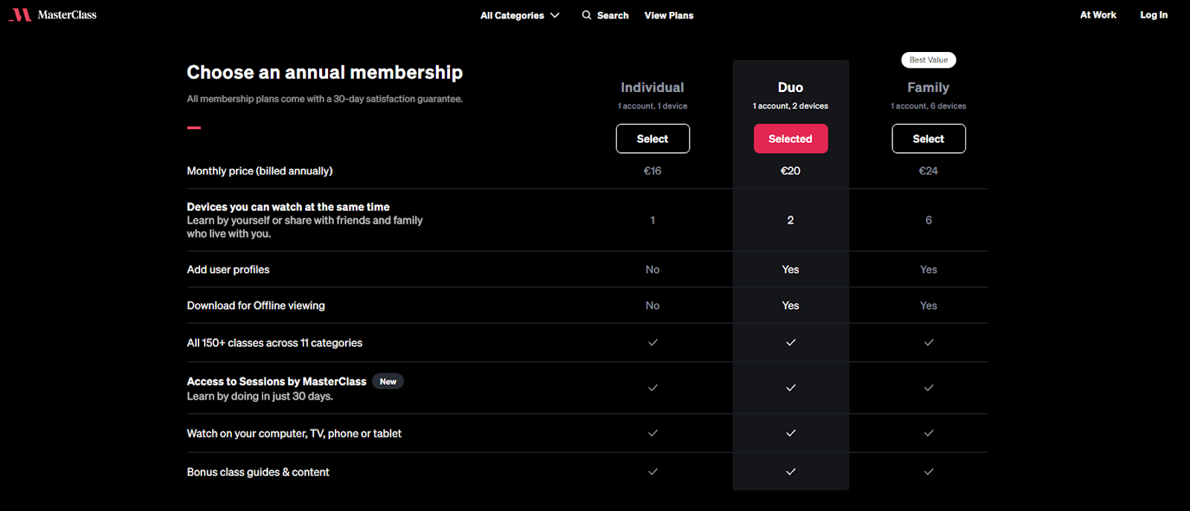This screenshot has width=1190, height=511.
Task: Click the New badge next to Sessions
Action: point(387,382)
